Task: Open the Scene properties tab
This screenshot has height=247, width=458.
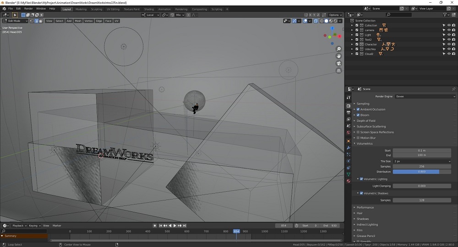Action: (x=349, y=126)
